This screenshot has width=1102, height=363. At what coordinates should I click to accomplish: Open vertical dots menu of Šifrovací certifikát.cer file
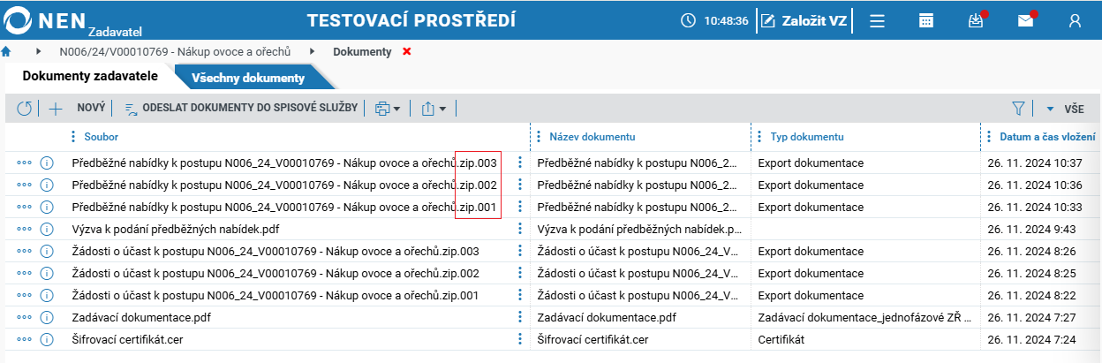520,339
